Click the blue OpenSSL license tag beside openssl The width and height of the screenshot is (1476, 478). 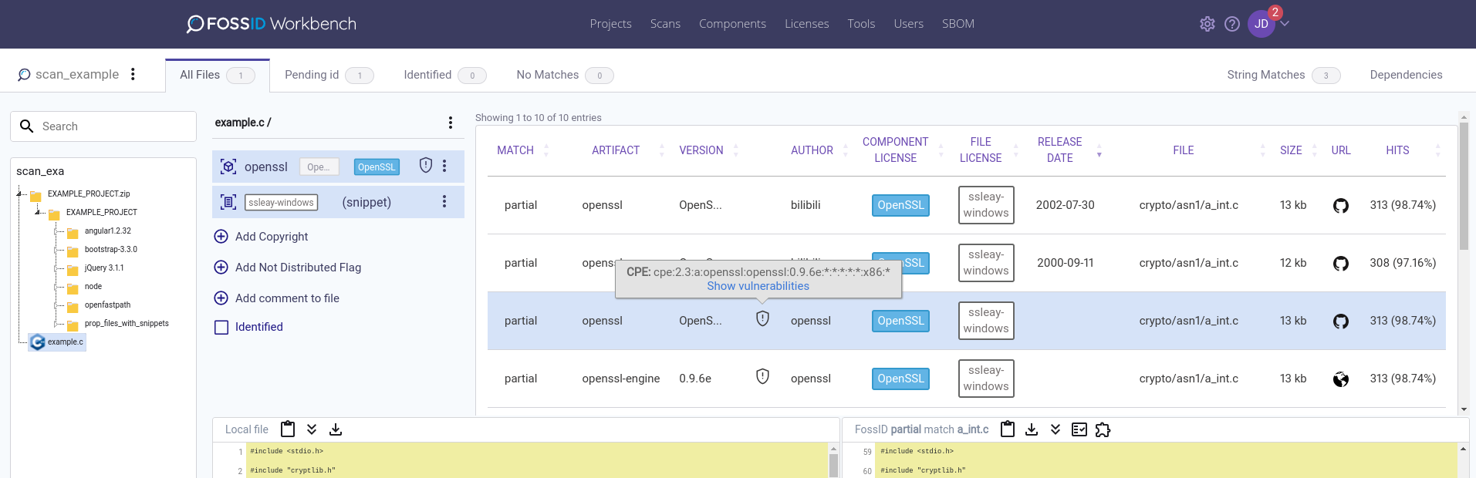pyautogui.click(x=377, y=167)
